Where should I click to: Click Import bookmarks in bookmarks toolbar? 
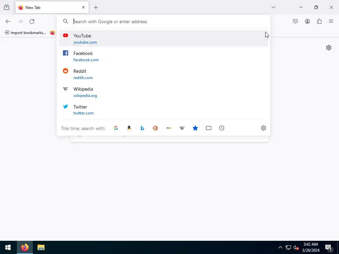pyautogui.click(x=25, y=33)
